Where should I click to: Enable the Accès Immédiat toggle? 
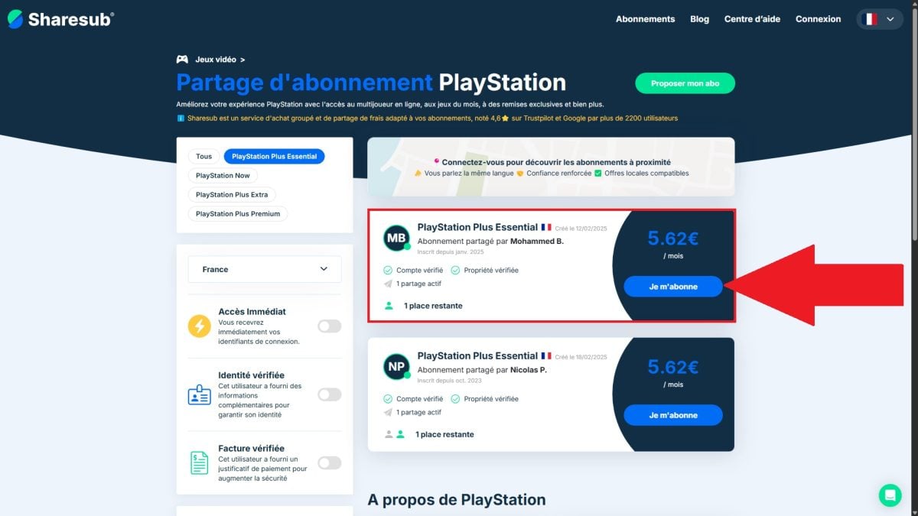pyautogui.click(x=329, y=326)
